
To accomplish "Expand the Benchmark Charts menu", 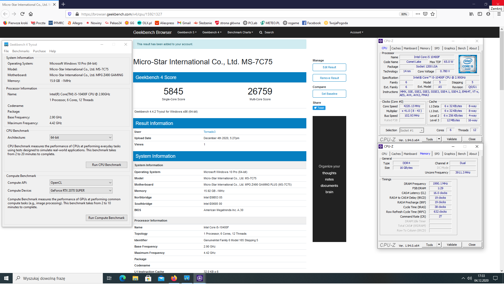I will (240, 32).
